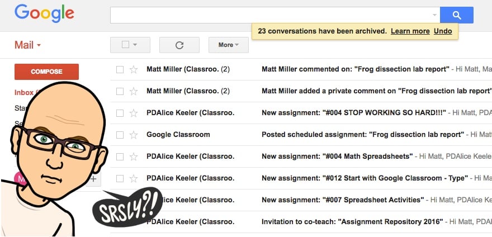
Task: Star the "#004 Math Spreadsheets" email
Action: (134, 157)
